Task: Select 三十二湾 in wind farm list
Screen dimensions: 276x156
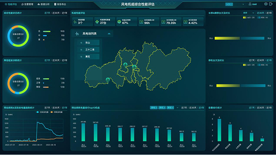Action: pos(88,49)
